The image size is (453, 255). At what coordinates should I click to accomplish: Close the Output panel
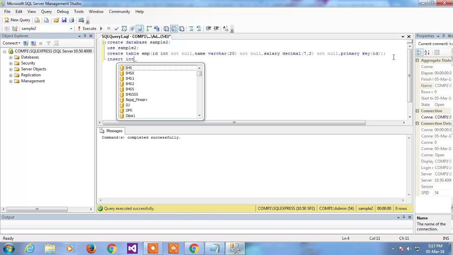(x=409, y=217)
